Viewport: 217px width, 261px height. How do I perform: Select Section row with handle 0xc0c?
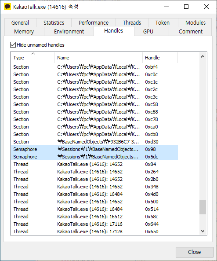point(94,74)
